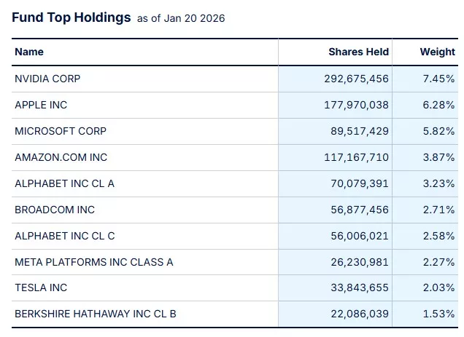The image size is (464, 337).
Task: Click NVIDIA's shares held value 292,675,456
Action: [356, 79]
